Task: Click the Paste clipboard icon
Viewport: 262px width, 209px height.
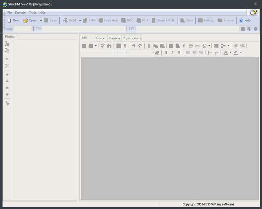Action: pyautogui.click(x=162, y=46)
